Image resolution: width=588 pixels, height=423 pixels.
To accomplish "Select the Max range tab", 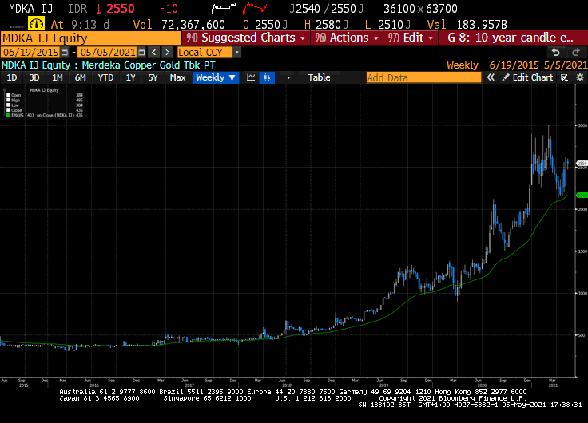I will [177, 77].
